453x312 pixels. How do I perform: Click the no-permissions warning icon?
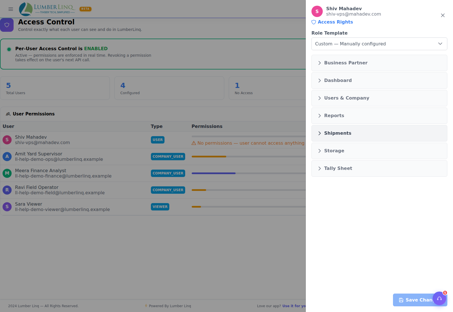point(194,143)
